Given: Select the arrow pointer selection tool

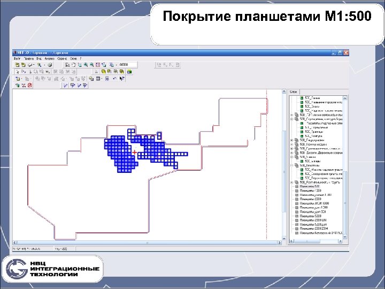Looking at the screenshot, I should pos(18,72).
